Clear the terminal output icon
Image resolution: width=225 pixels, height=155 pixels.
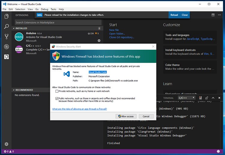200,98
